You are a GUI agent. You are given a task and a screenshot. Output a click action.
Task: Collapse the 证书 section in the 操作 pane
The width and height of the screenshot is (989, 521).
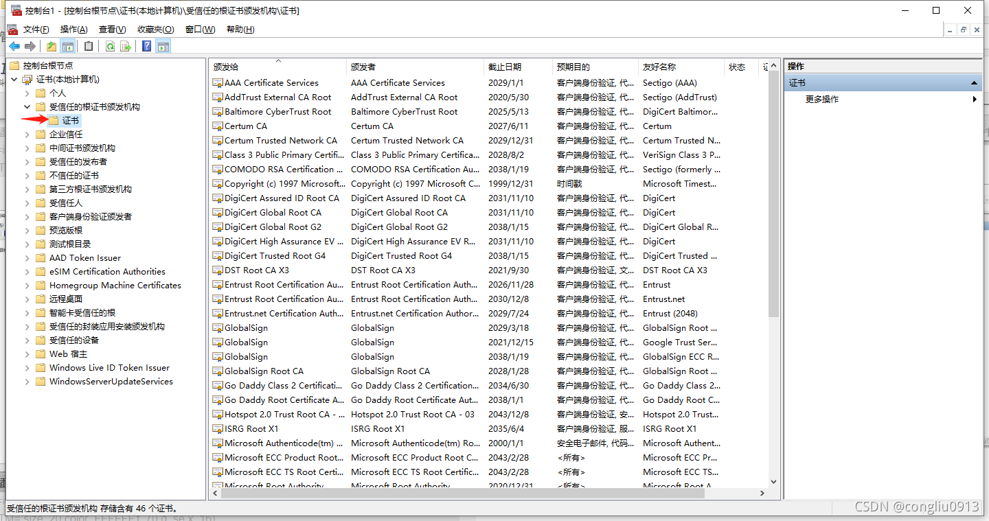coord(974,82)
